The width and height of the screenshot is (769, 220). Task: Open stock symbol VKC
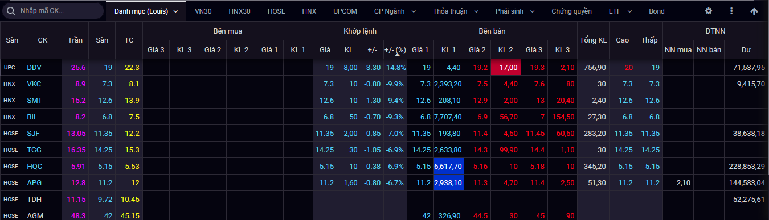pos(34,84)
